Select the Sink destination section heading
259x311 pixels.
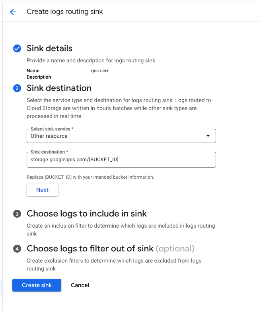[x=59, y=88]
